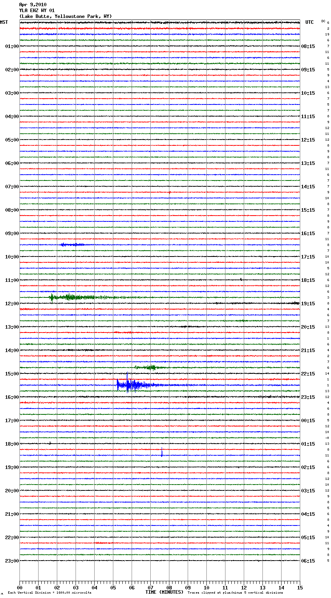Select the 22:00 MST time label
Screen dimensions: 331x598
[x=12, y=538]
